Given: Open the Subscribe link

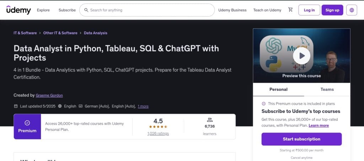Looking at the screenshot, I should (67, 10).
